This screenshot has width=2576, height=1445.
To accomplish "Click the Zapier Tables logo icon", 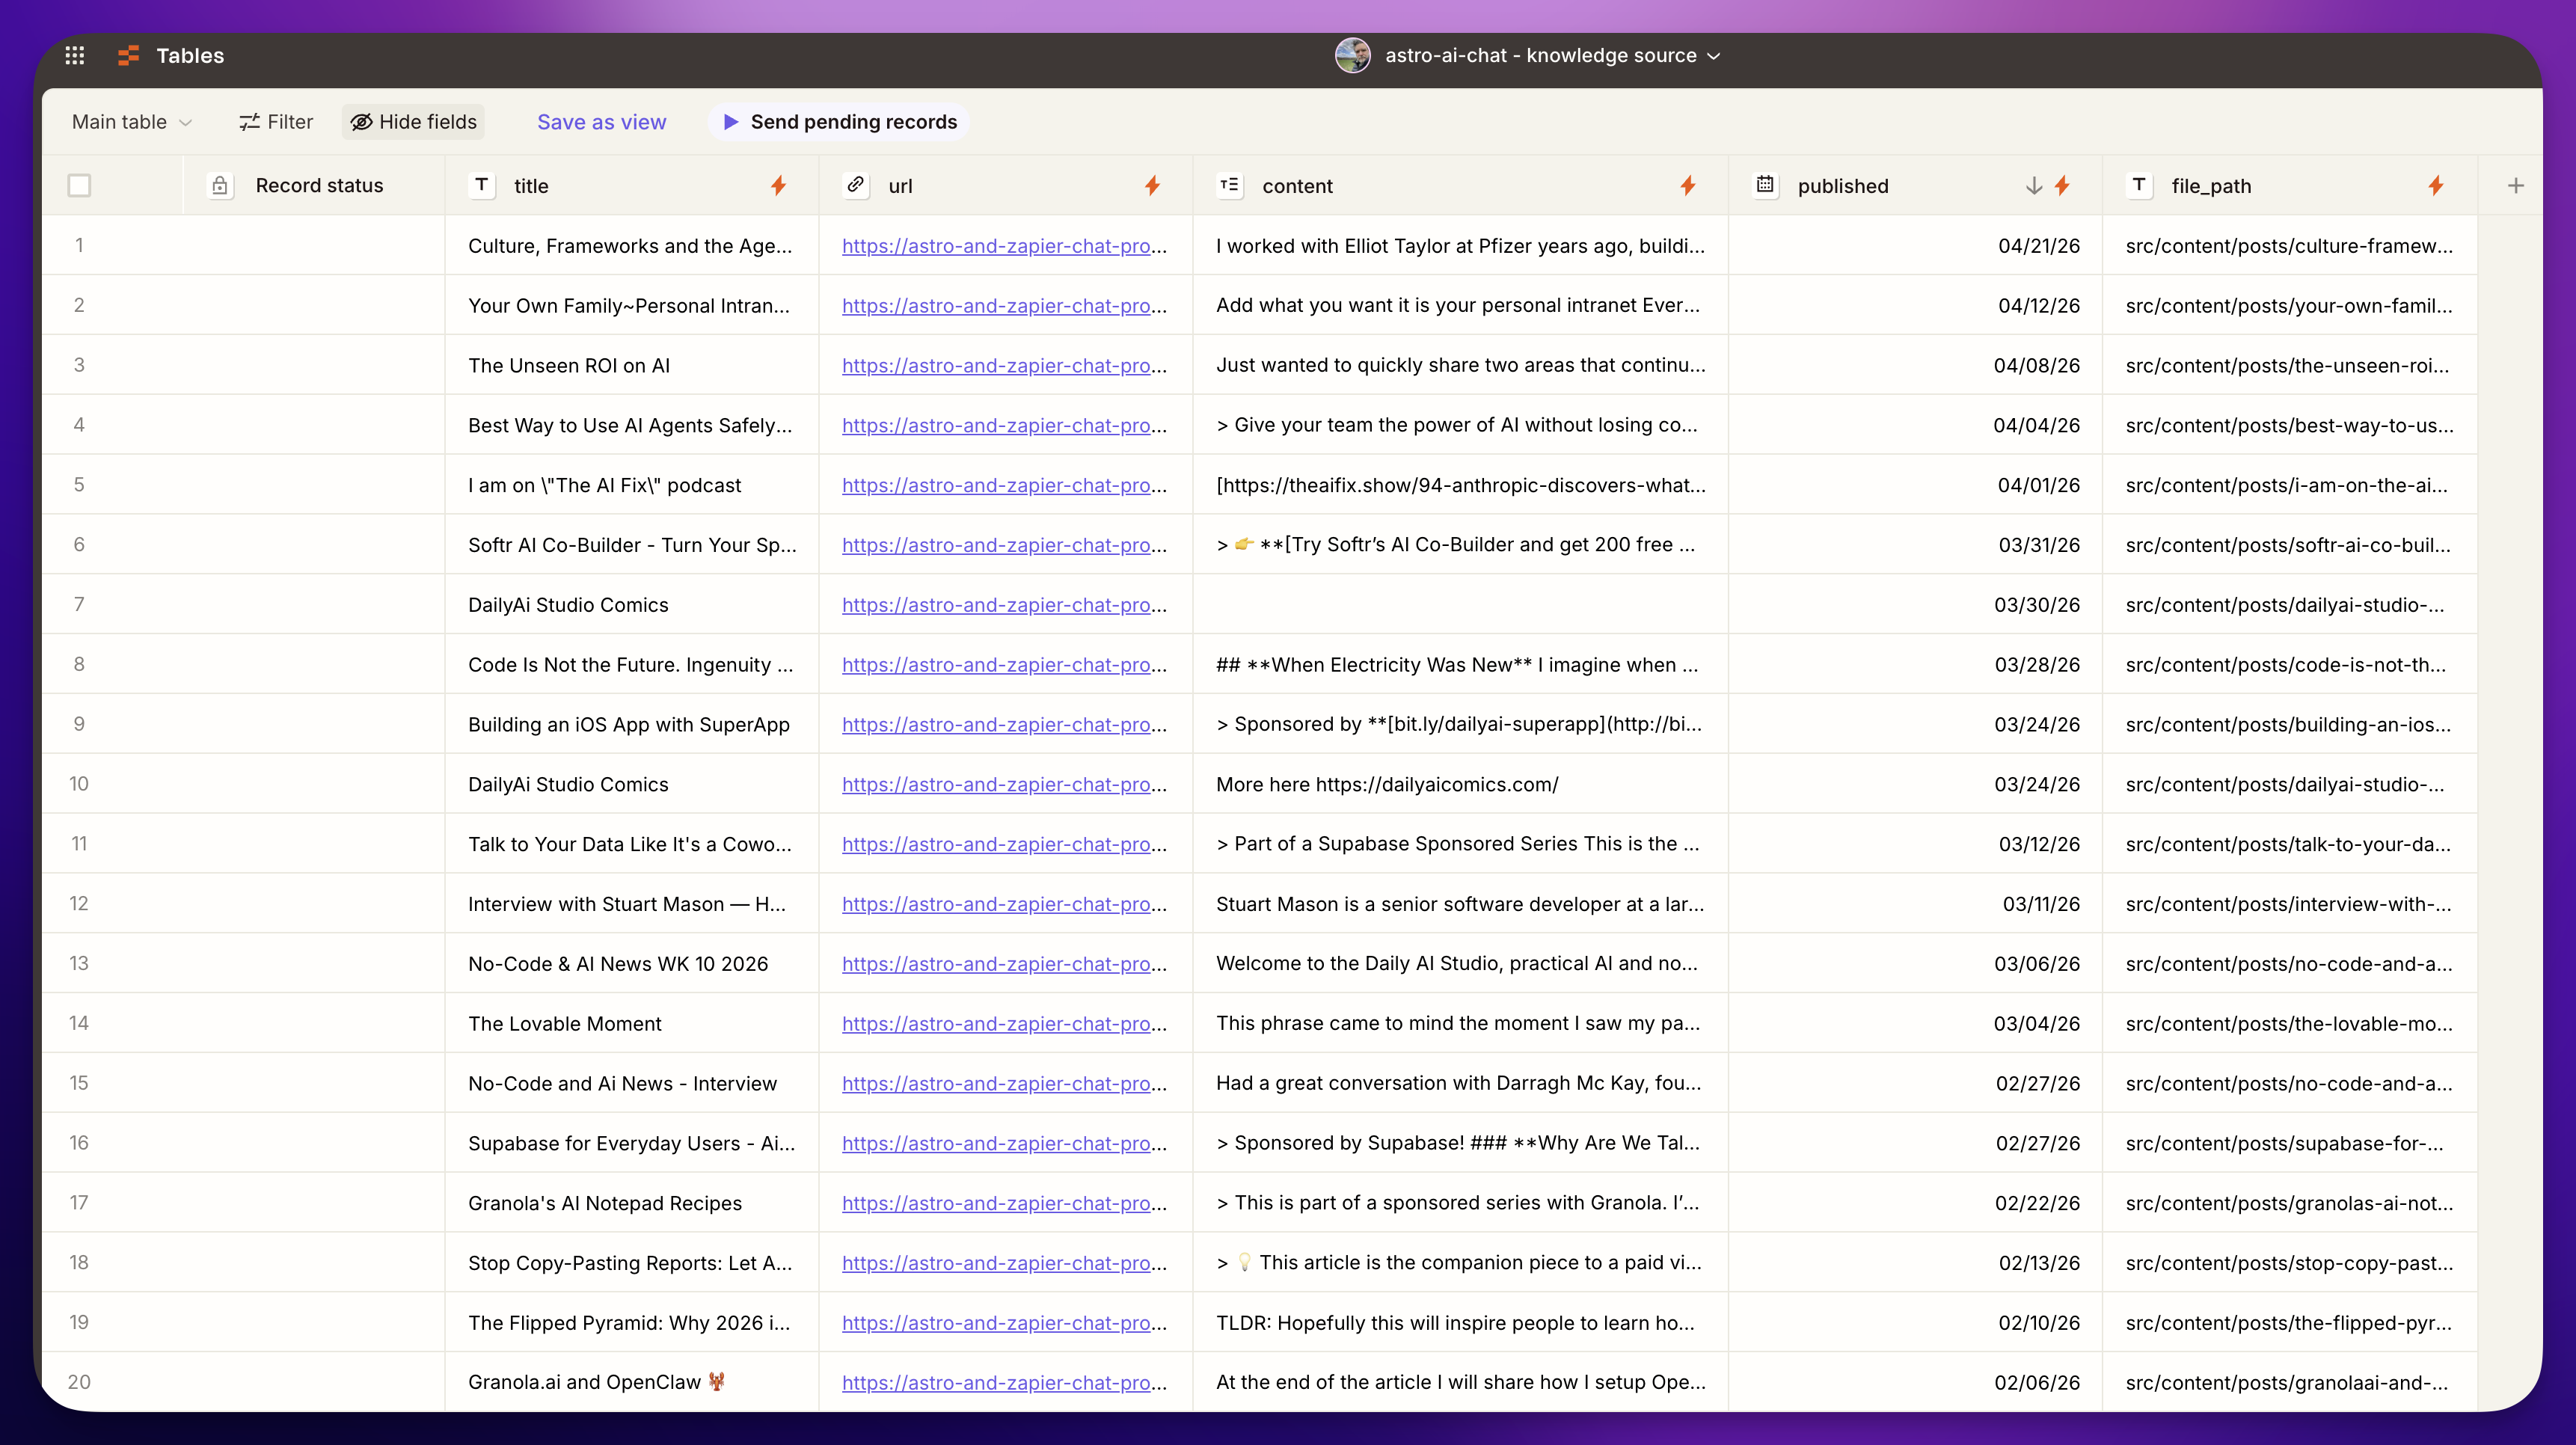I will click(x=128, y=56).
